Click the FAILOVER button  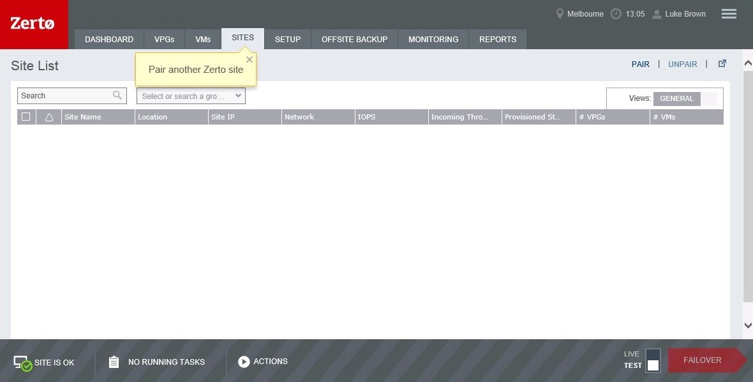tap(706, 360)
